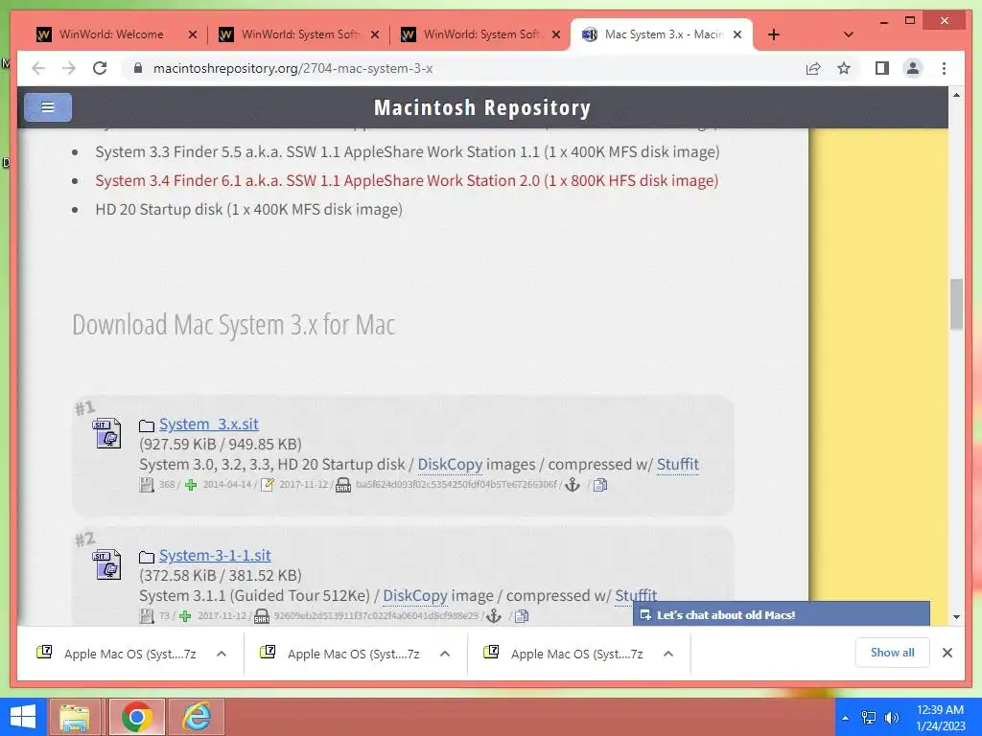Close the downloads bar
Viewport: 982px width, 736px height.
point(947,653)
